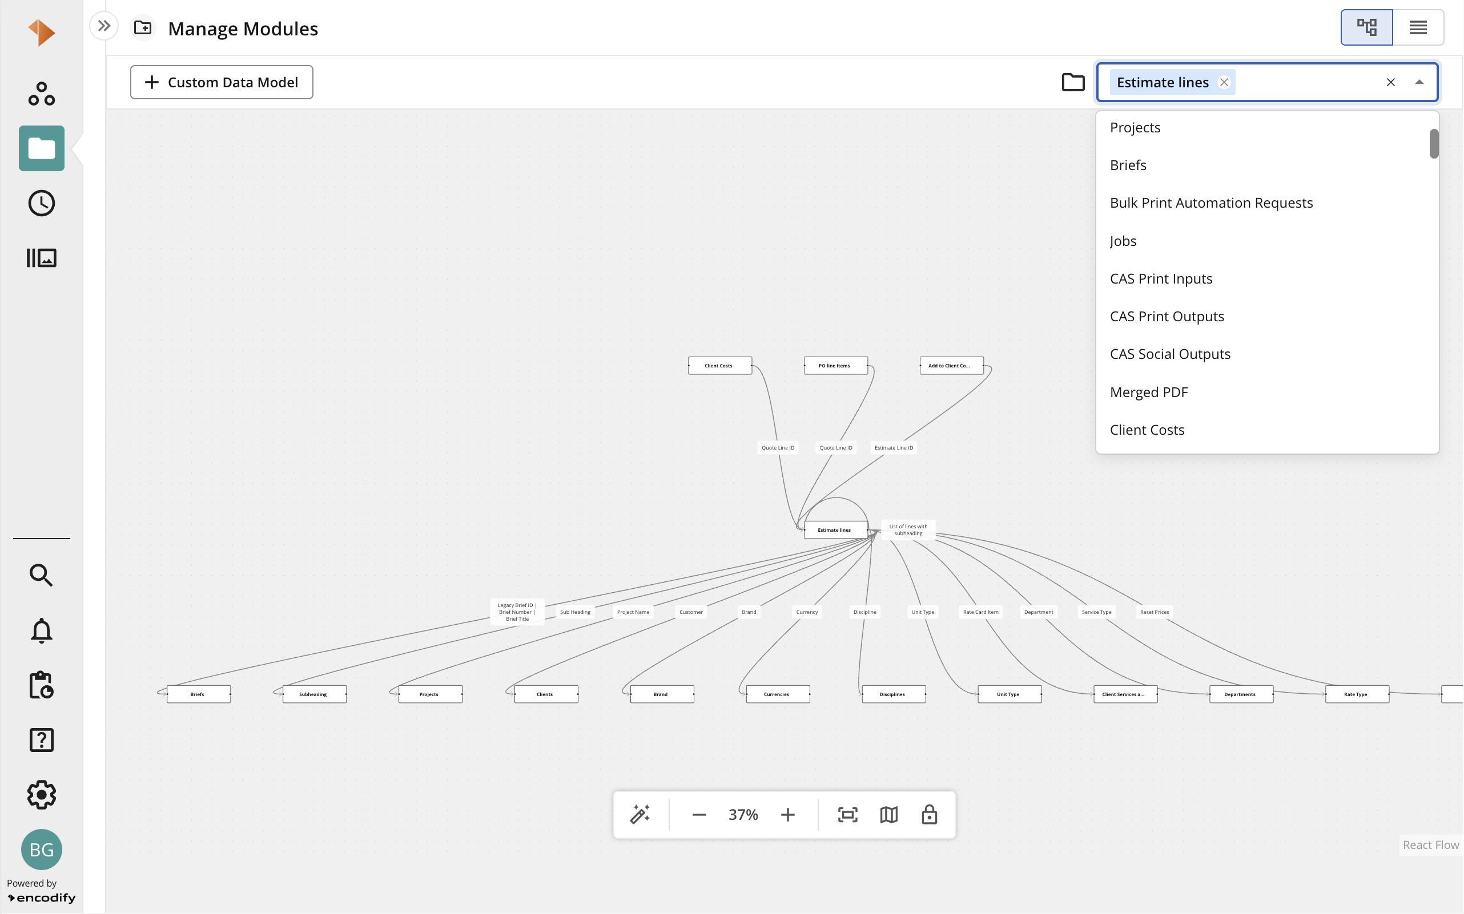1464x914 pixels.
Task: Remove the Estimate lines chip
Action: pyautogui.click(x=1224, y=82)
